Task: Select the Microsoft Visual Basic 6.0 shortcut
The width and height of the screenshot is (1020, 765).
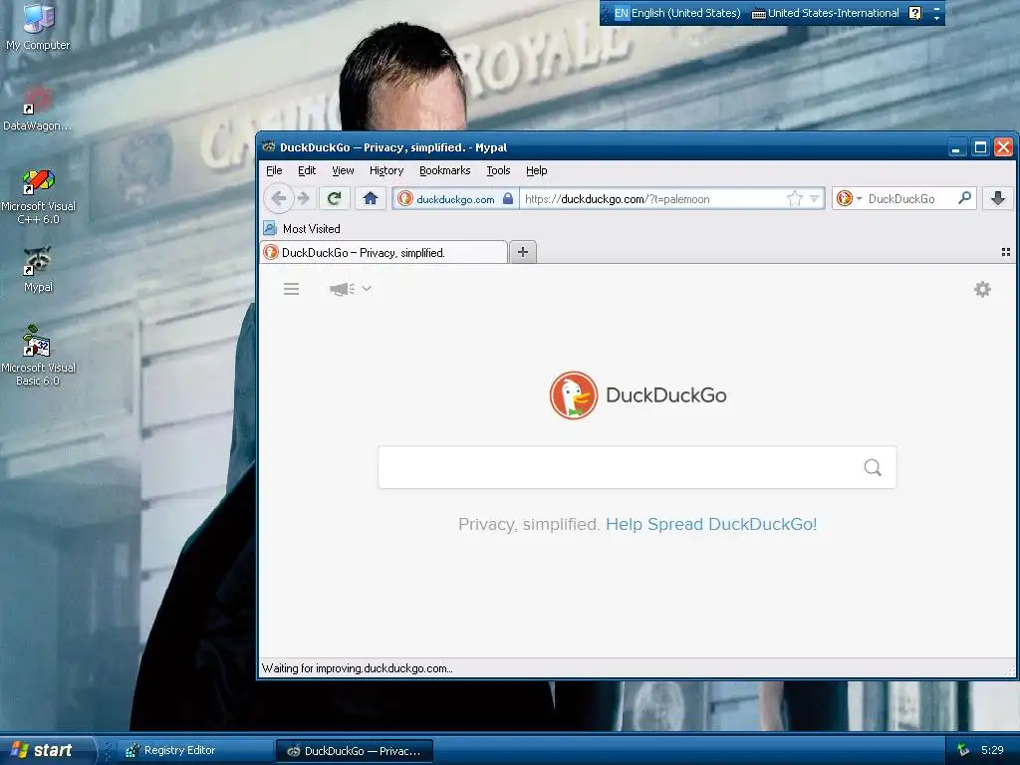Action: point(38,356)
